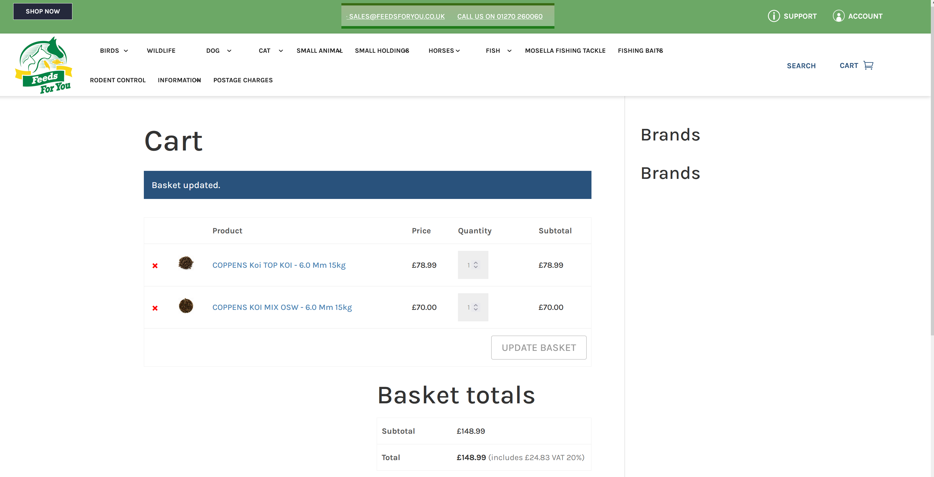Open the shopping cart icon

[868, 66]
